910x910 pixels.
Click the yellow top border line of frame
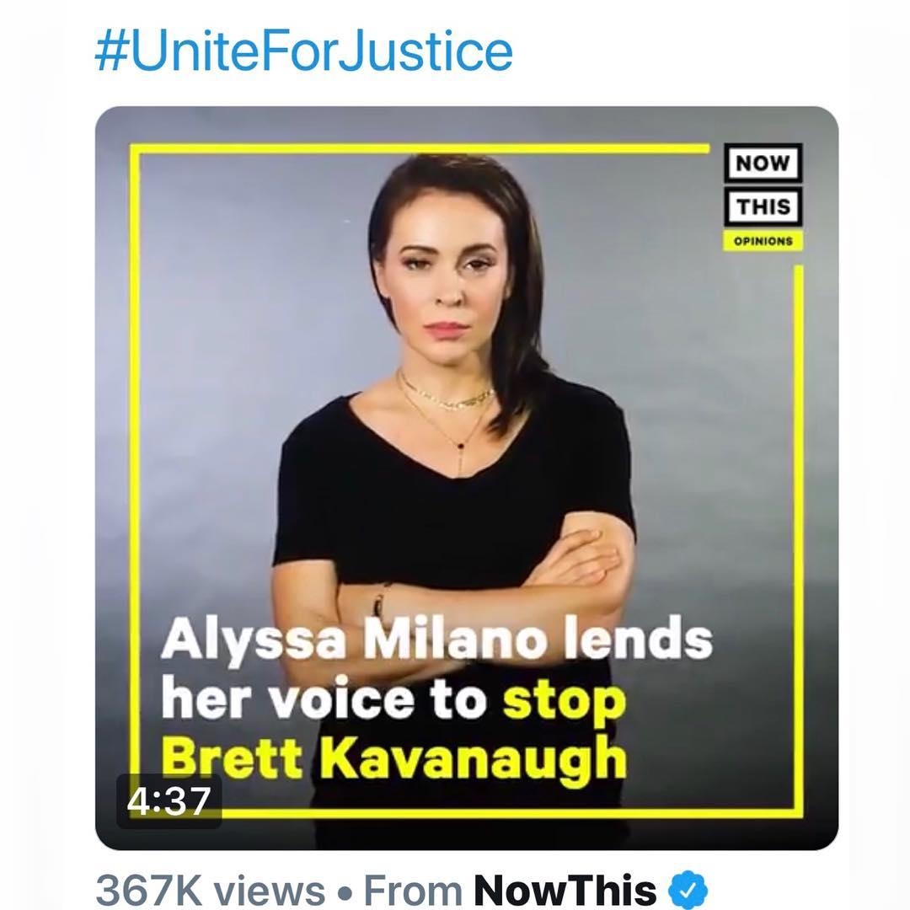[420, 148]
